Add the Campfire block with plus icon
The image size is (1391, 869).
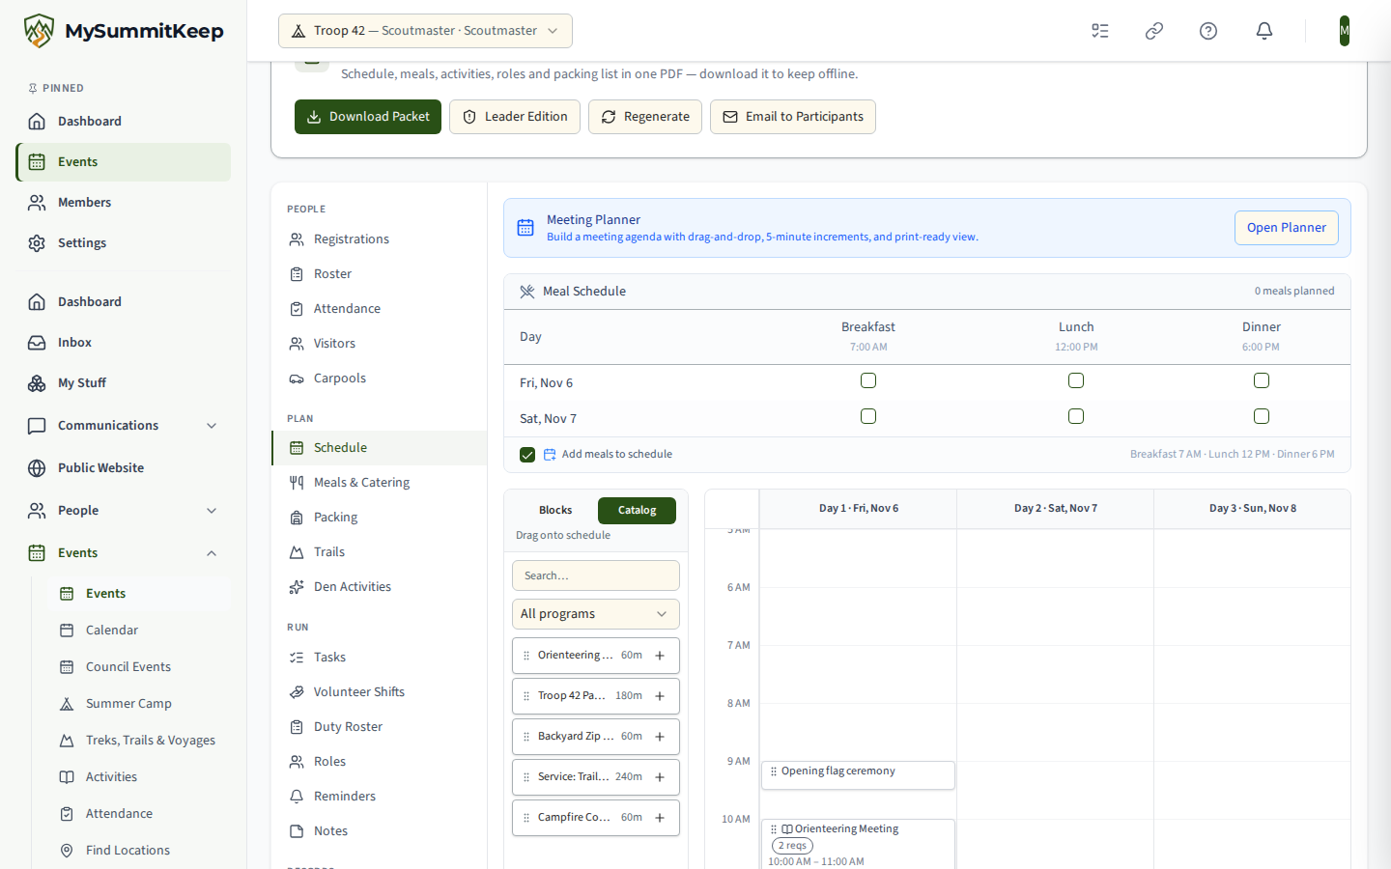(660, 818)
